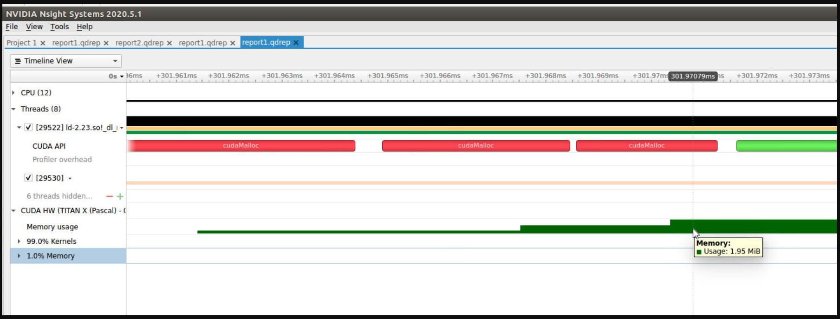Switch to the Project 1 tab
Image resolution: width=840 pixels, height=319 pixels.
coord(21,43)
